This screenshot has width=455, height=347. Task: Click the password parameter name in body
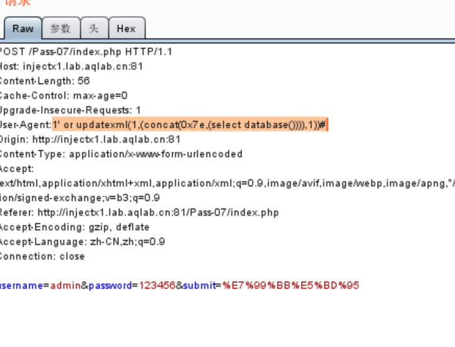coord(110,286)
